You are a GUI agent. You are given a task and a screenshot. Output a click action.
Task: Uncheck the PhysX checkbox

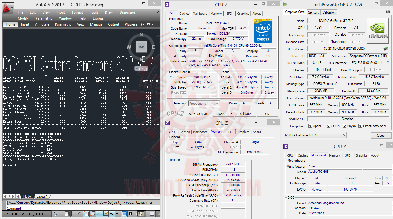pyautogui.click(x=344, y=126)
